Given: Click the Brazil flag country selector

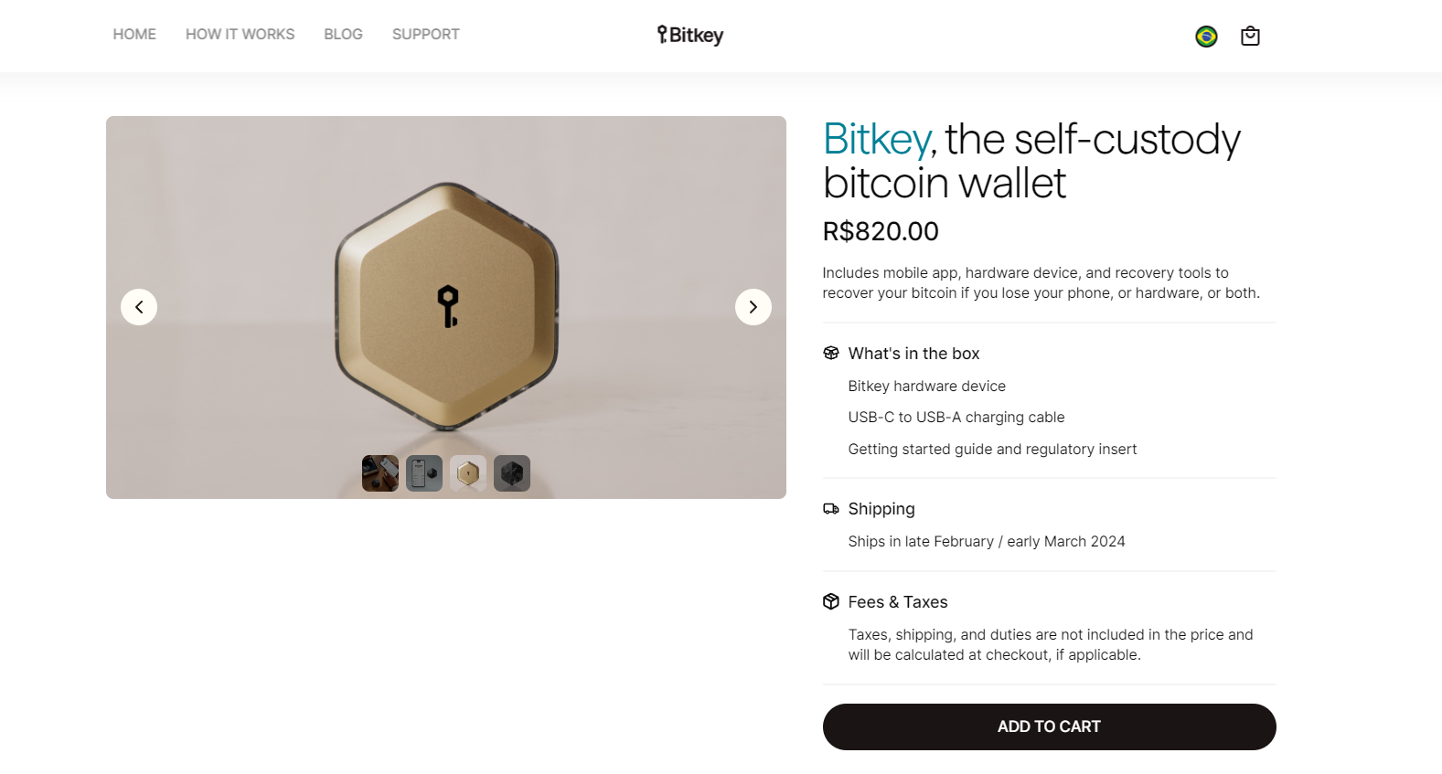Looking at the screenshot, I should click(x=1206, y=37).
